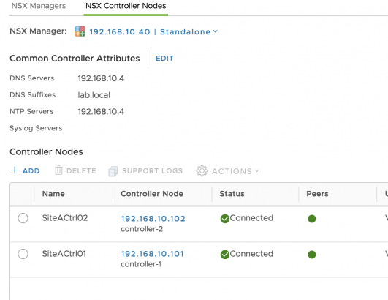
Task: Click the green peers dot for SiteACtrl01
Action: click(x=312, y=255)
